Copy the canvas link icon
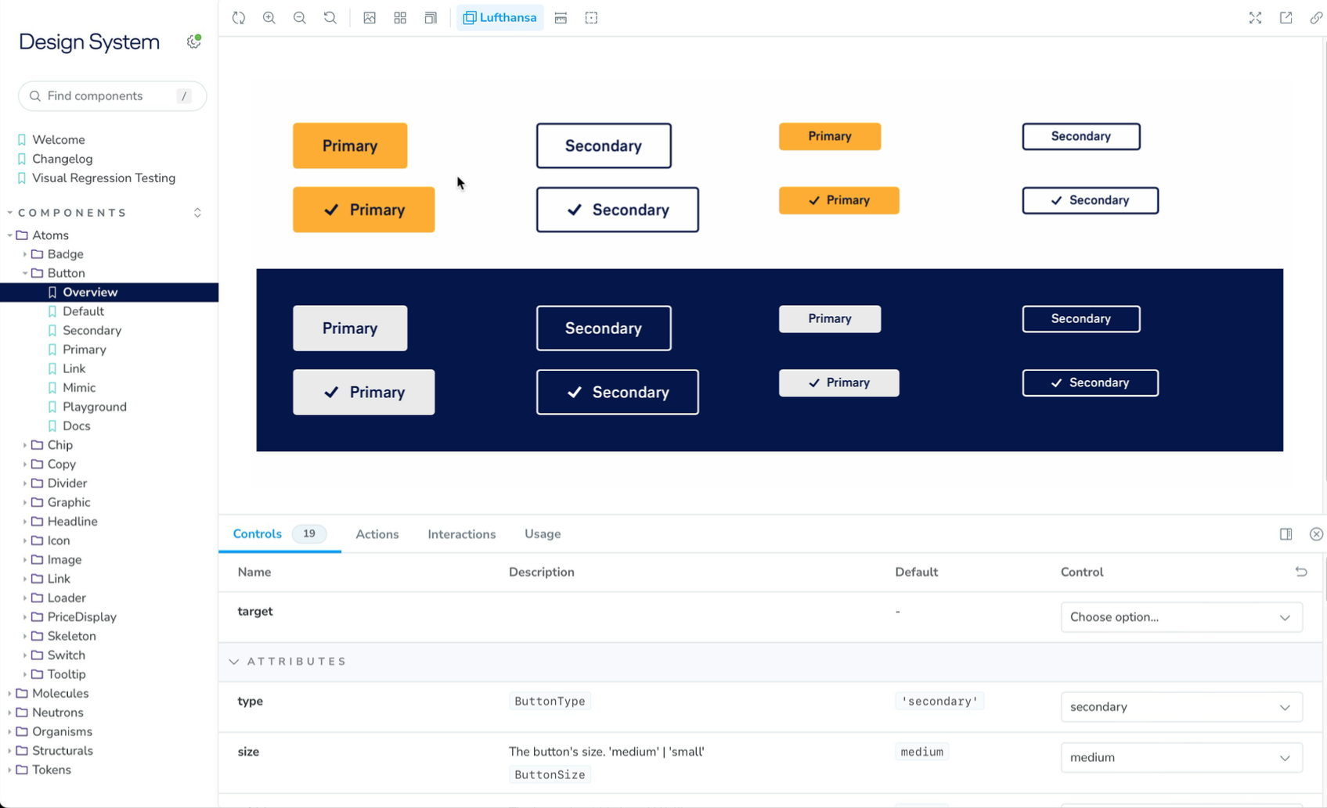This screenshot has width=1327, height=808. tap(1316, 18)
